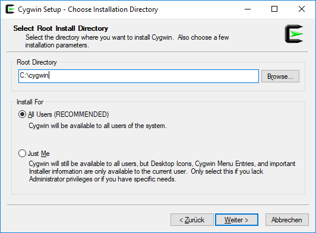Close the Cygwin Setup dialog
The width and height of the screenshot is (316, 233).
pos(302,9)
